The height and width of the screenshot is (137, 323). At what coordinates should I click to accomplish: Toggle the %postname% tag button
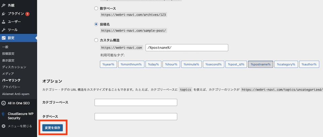(x=260, y=64)
